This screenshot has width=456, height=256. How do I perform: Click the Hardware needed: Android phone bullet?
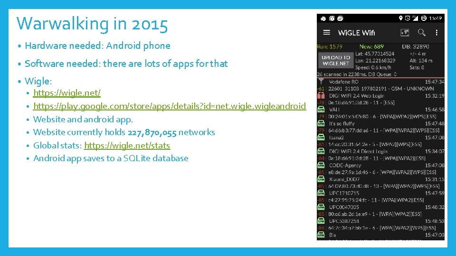coord(97,46)
